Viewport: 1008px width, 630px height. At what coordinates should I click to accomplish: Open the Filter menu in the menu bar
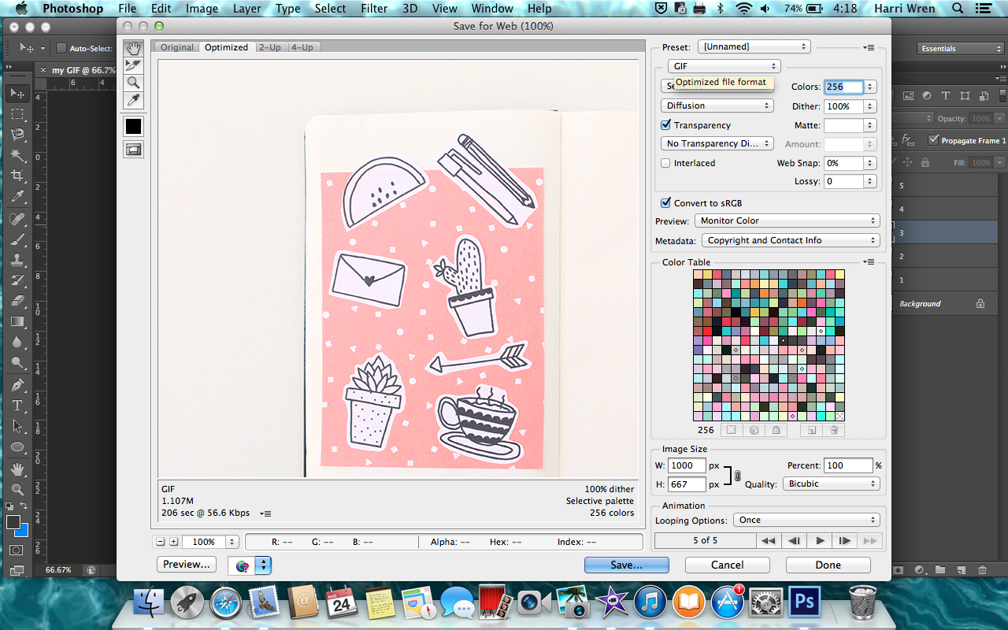374,9
